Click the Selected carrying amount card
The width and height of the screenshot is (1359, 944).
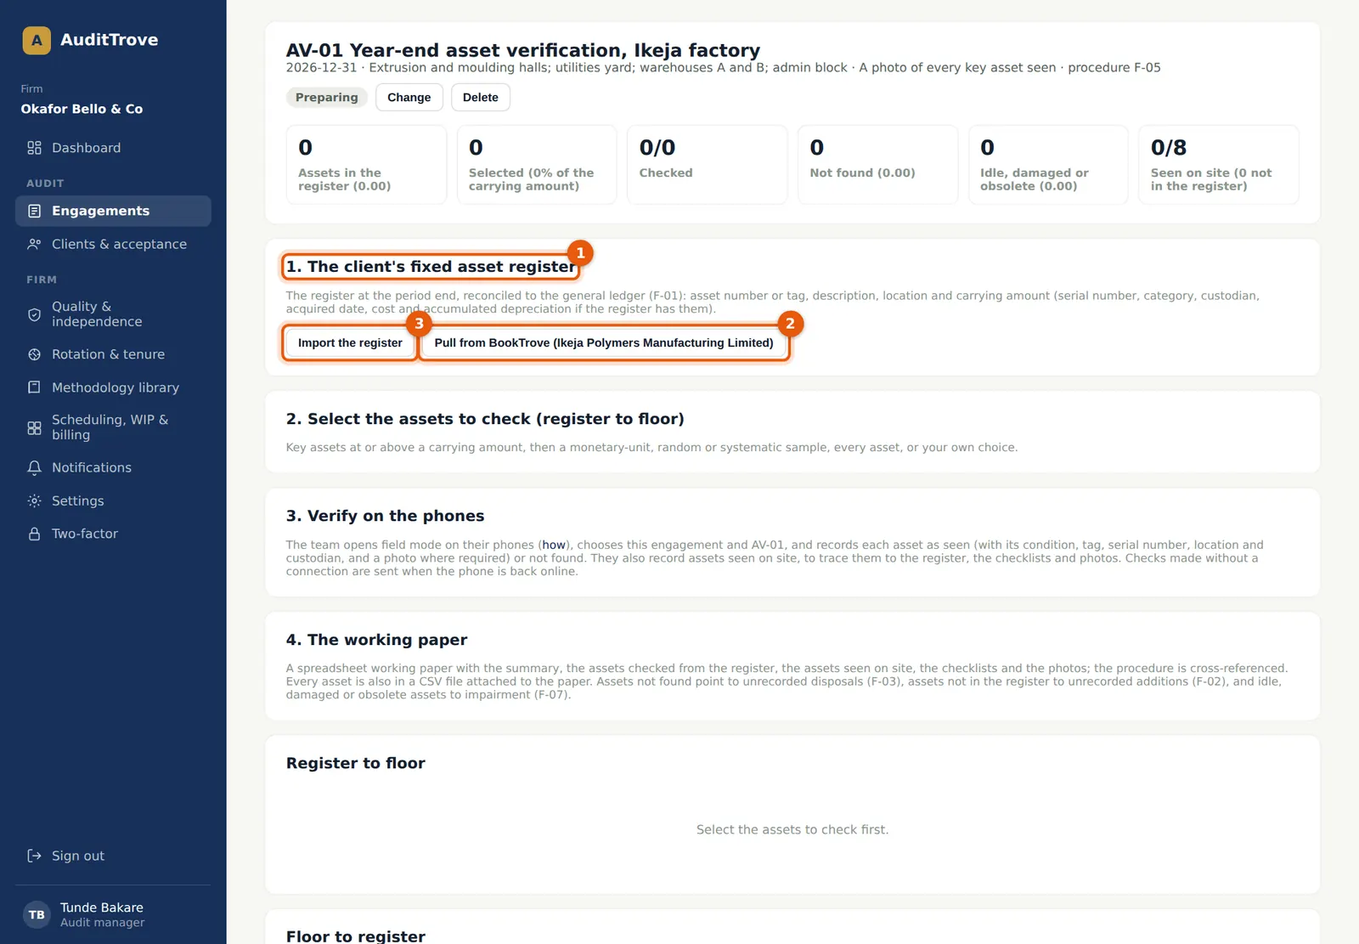537,165
